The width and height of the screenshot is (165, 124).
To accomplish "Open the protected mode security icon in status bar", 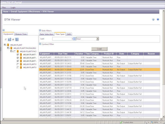I will coord(146,122).
